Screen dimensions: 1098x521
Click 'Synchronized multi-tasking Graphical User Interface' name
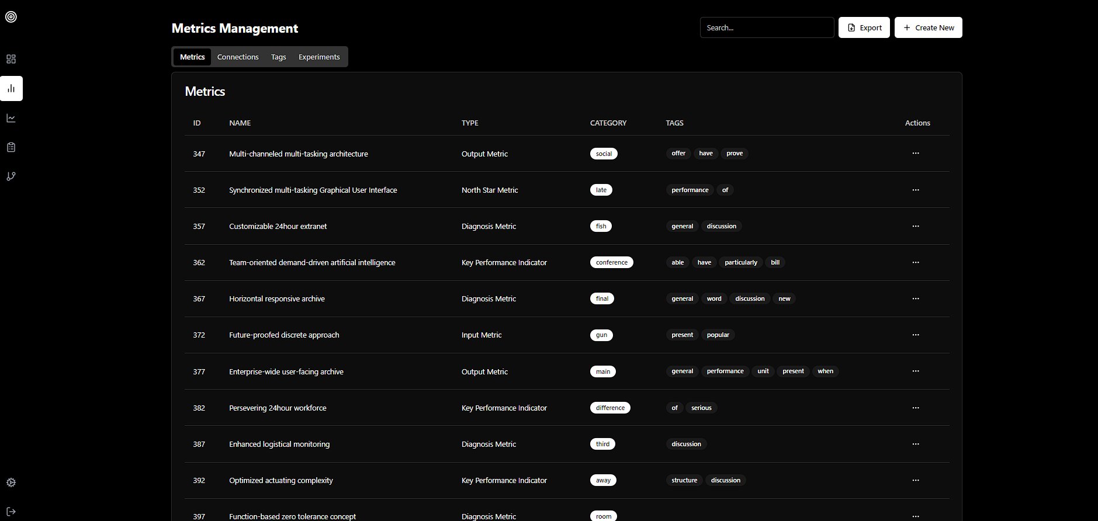[x=313, y=190]
